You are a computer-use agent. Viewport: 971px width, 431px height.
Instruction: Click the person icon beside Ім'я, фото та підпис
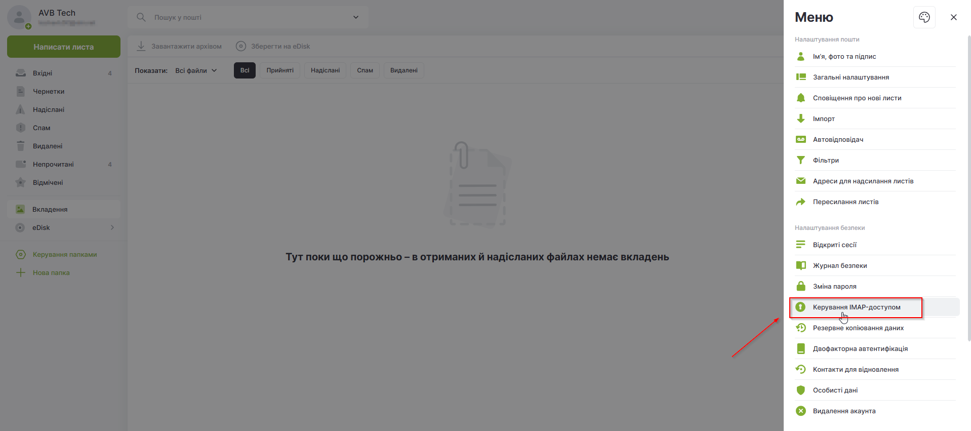pos(800,56)
